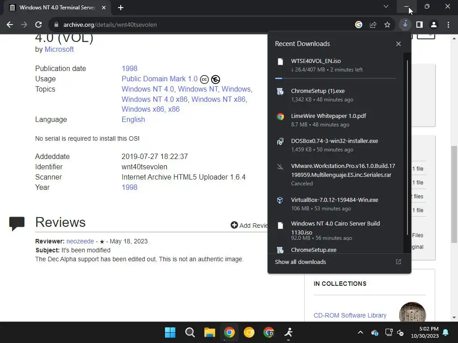Screen dimensions: 458x343
Task: Close the Recent Downloads panel
Action: pyautogui.click(x=398, y=44)
